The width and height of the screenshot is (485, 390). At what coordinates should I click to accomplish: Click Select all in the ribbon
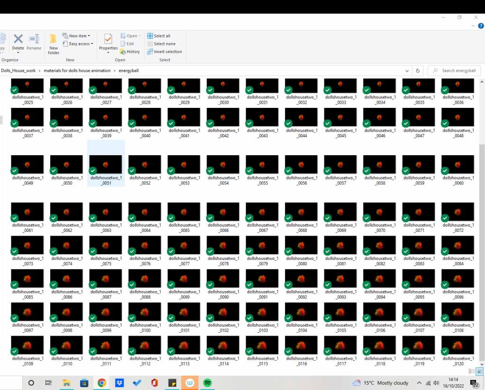pos(159,36)
